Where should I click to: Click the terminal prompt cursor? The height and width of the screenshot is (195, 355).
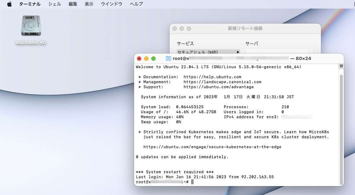[x=192, y=182]
